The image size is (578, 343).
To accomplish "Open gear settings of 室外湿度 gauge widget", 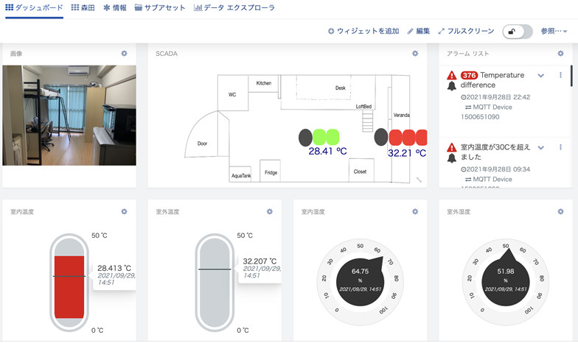I will (x=560, y=212).
